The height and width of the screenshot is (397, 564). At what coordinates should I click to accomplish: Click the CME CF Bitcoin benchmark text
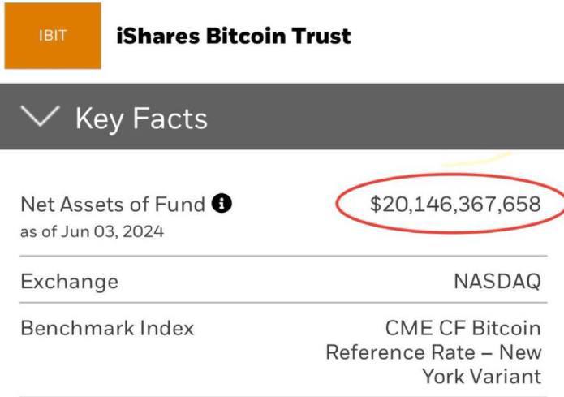pos(463,328)
